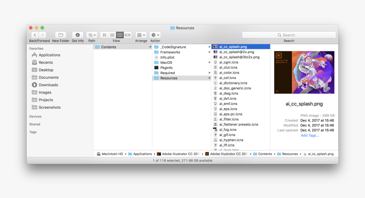Select the ai_fxg.icns file
This screenshot has height=198, width=365.
[241, 130]
